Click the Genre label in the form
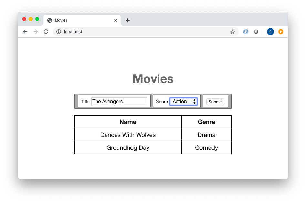 coord(162,102)
